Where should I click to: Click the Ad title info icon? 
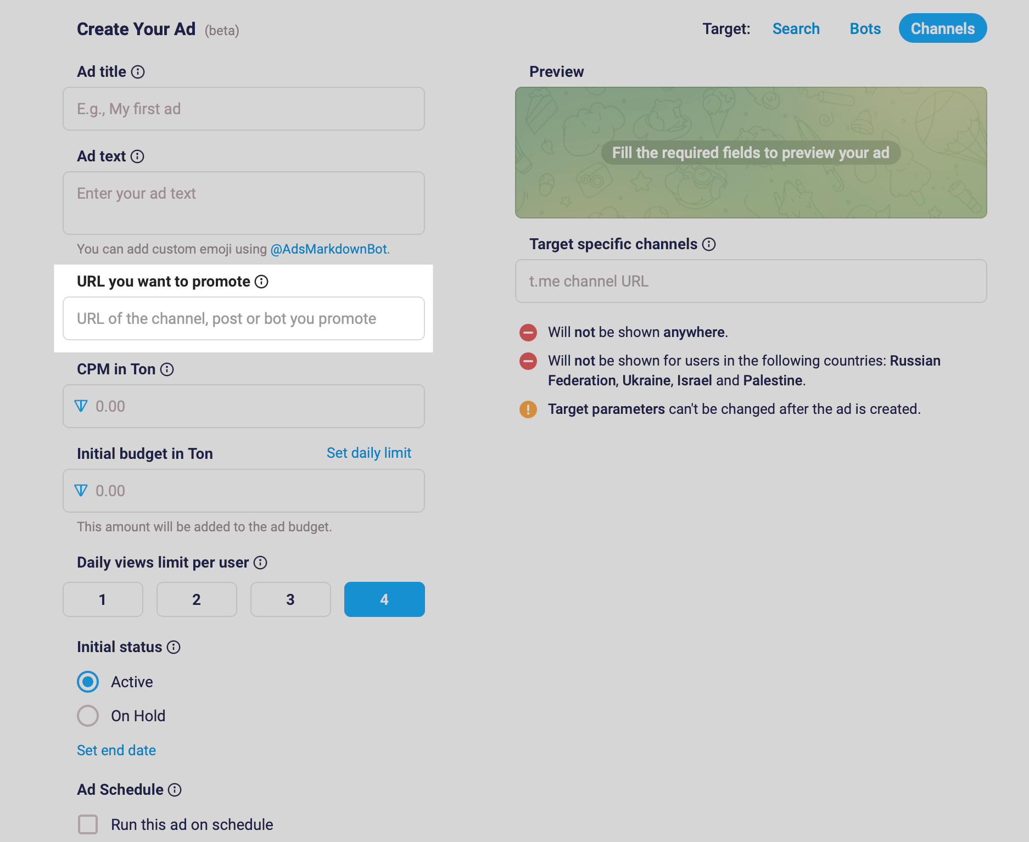138,72
